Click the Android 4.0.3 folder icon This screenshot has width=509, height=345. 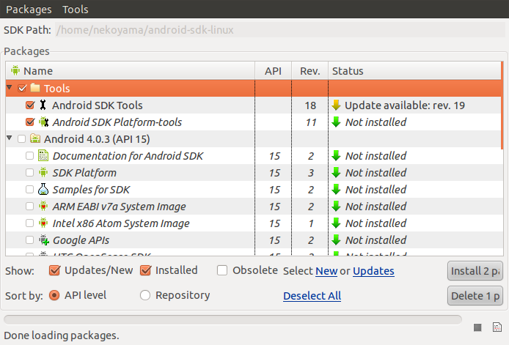[34, 139]
